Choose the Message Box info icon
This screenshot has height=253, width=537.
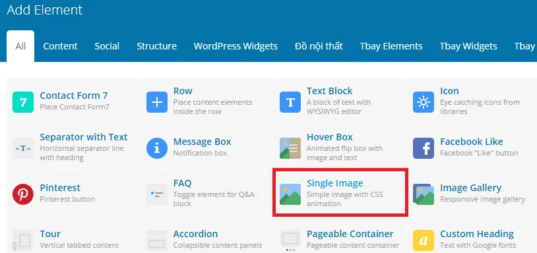(157, 148)
